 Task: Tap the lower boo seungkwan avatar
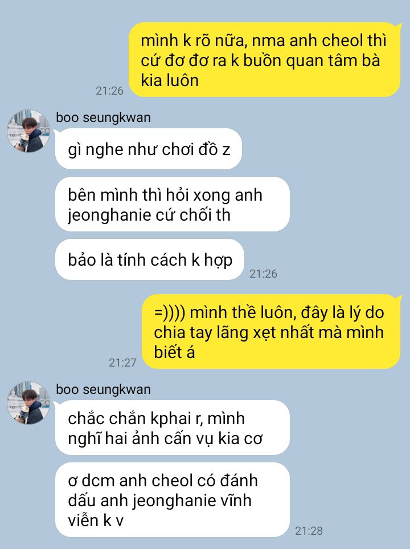[28, 402]
